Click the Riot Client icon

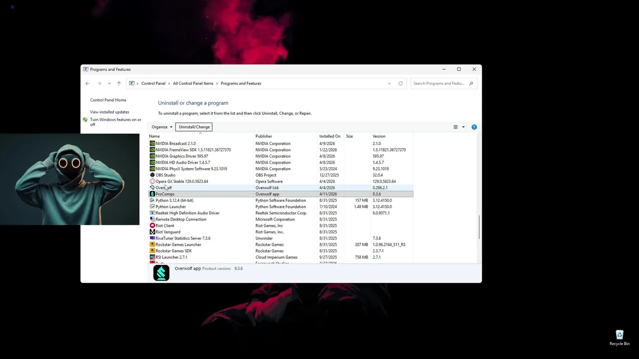point(152,225)
